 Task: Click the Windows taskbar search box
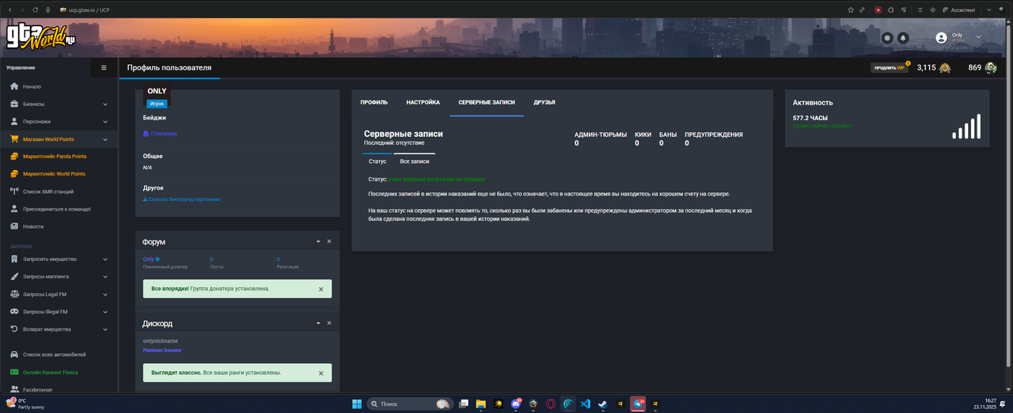click(408, 404)
